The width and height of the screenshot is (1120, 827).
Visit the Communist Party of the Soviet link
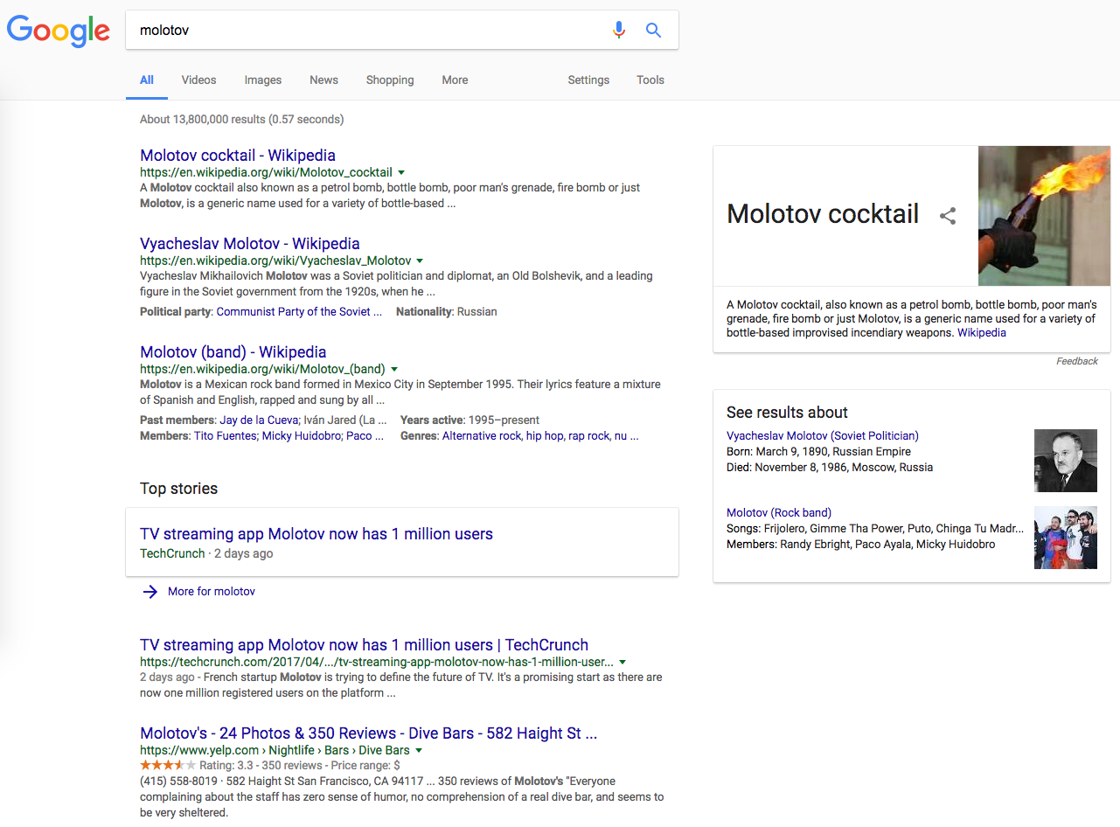(298, 311)
